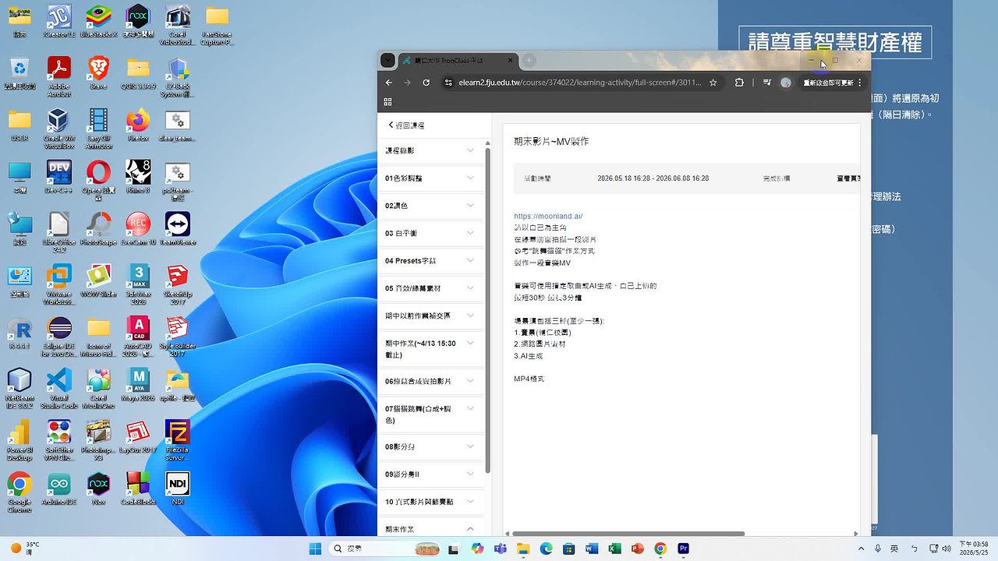Screen dimensions: 998x561
Task: Open Excel from the taskbar
Action: pos(614,549)
